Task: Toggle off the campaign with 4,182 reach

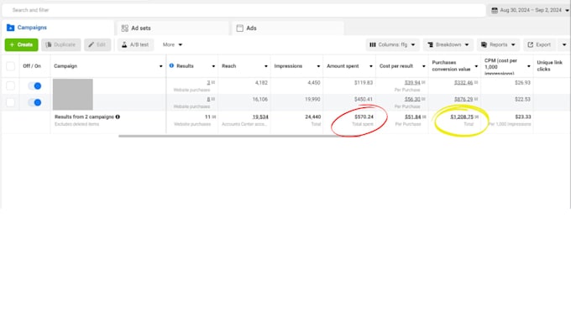Action: (x=34, y=85)
